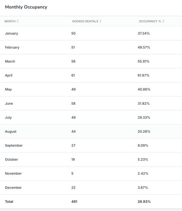Click November's booked rentals value 5
The image size is (182, 211).
[72, 173]
